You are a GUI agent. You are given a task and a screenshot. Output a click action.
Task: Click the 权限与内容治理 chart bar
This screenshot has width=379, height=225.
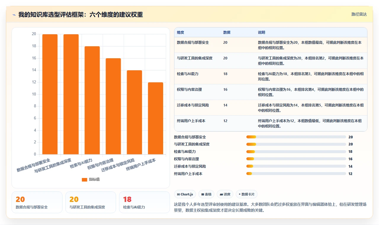tap(113, 106)
